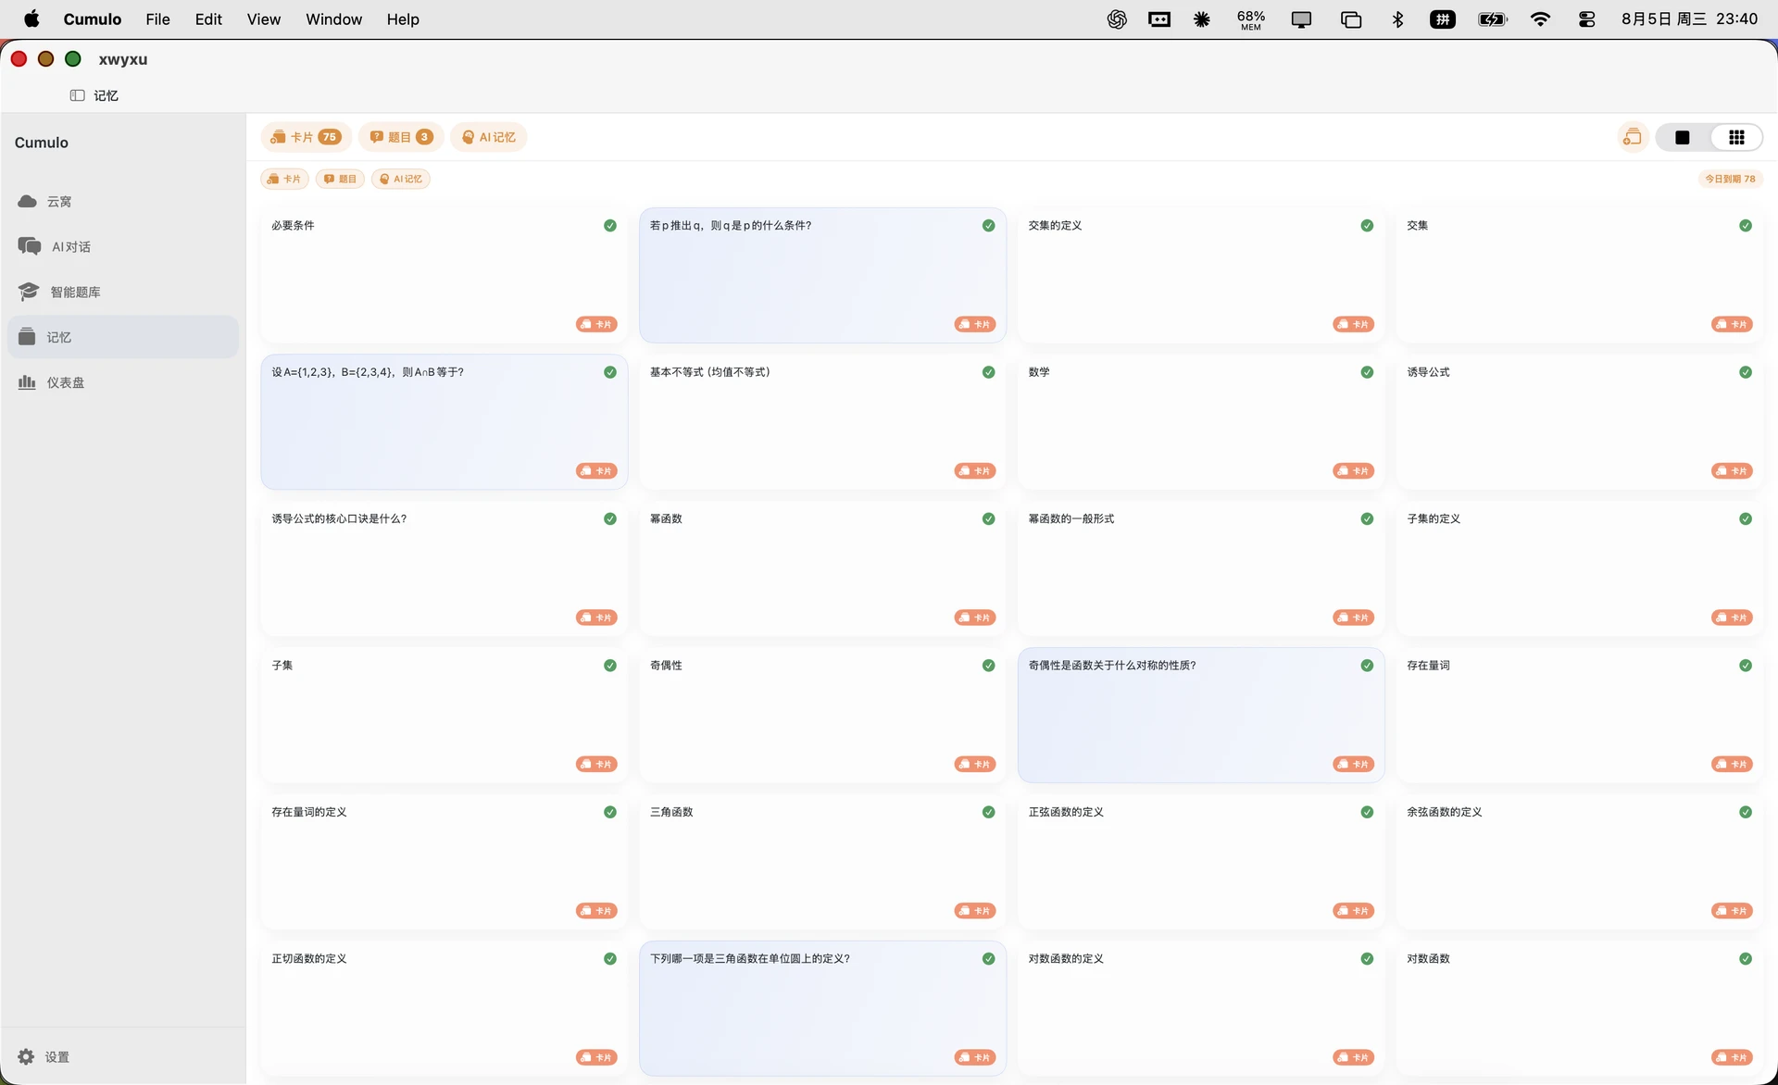
Task: Click the battery status icon
Action: pos(1493,19)
